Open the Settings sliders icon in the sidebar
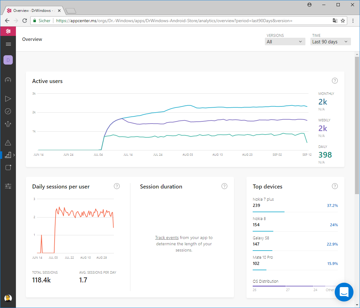 [x=8, y=186]
